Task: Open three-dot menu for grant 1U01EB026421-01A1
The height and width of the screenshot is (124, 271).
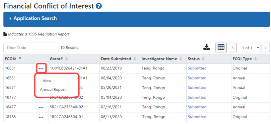Action: [41, 69]
